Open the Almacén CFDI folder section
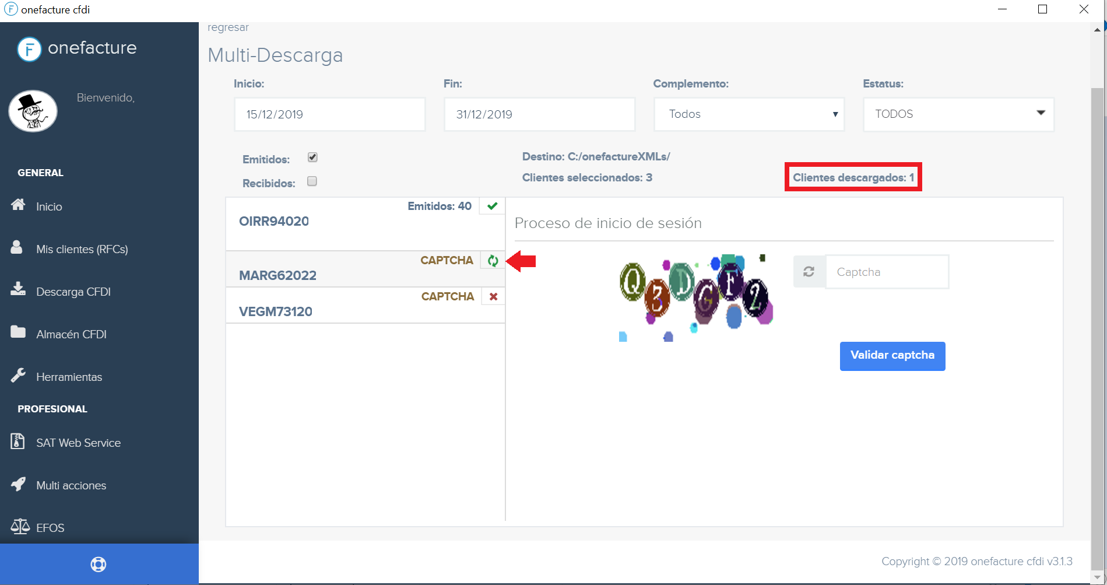Image resolution: width=1107 pixels, height=585 pixels. pos(71,334)
